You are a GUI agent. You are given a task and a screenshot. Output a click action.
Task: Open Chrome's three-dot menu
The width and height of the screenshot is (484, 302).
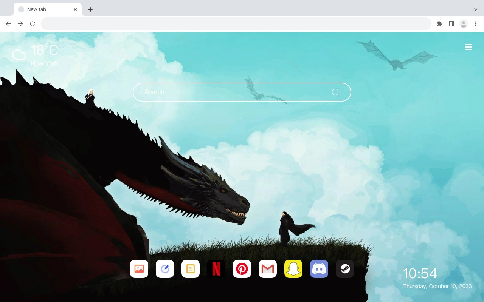click(x=476, y=24)
